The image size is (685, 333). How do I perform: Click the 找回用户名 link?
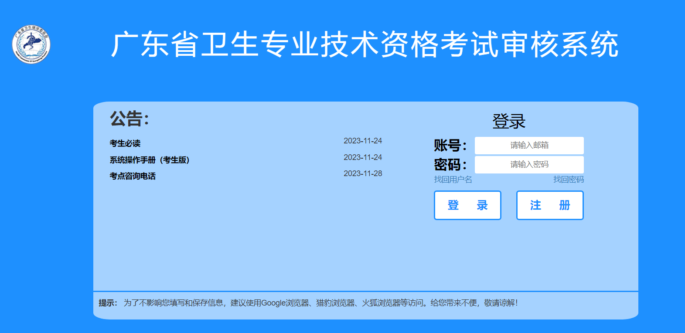click(x=453, y=180)
